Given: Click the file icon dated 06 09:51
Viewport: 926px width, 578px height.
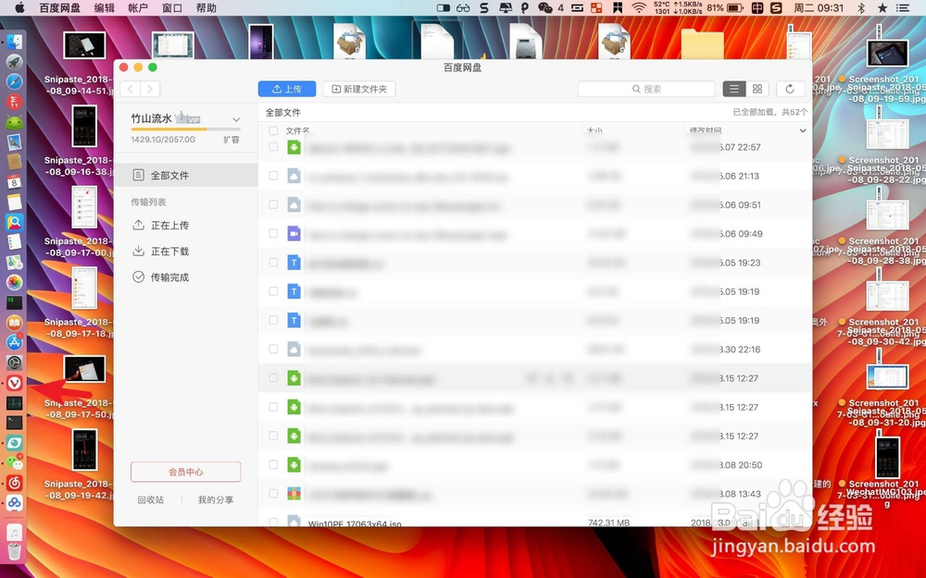Looking at the screenshot, I should (x=294, y=204).
